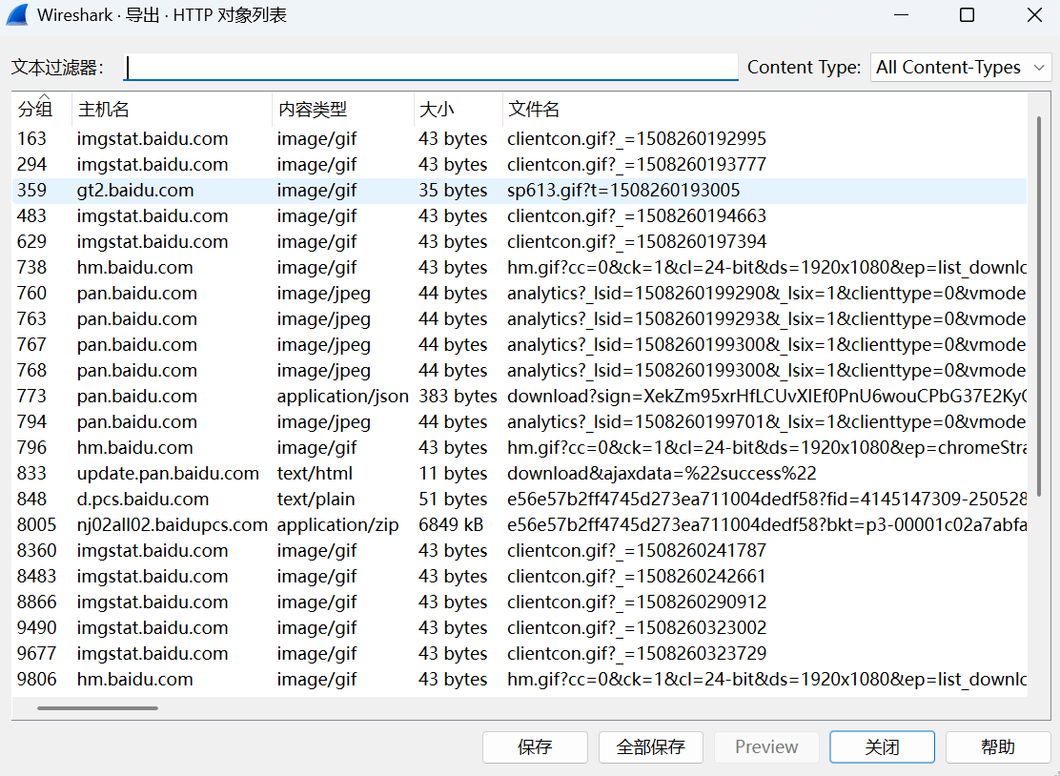
Task: Open the Content Type dropdown
Action: (961, 67)
